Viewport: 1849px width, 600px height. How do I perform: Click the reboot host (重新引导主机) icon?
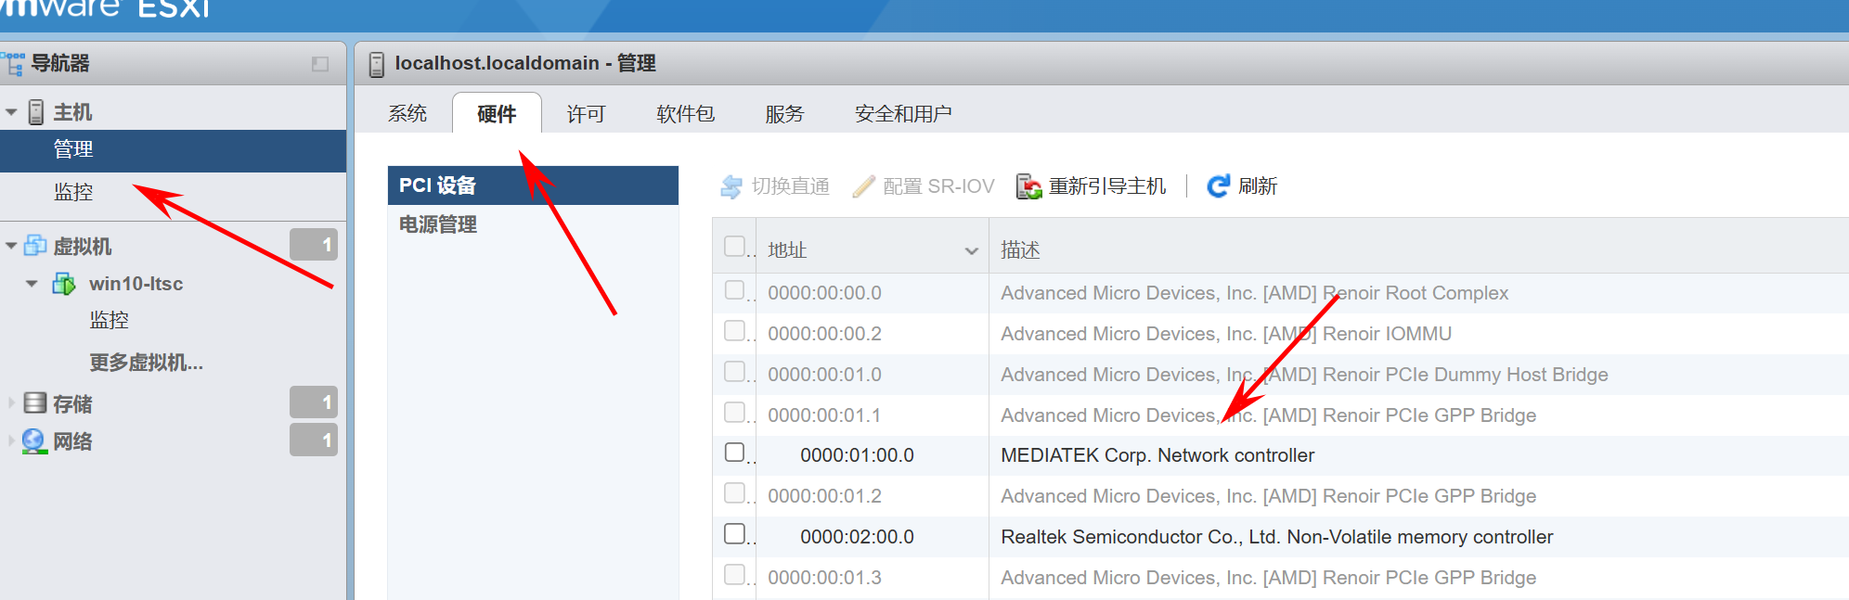pos(1028,186)
